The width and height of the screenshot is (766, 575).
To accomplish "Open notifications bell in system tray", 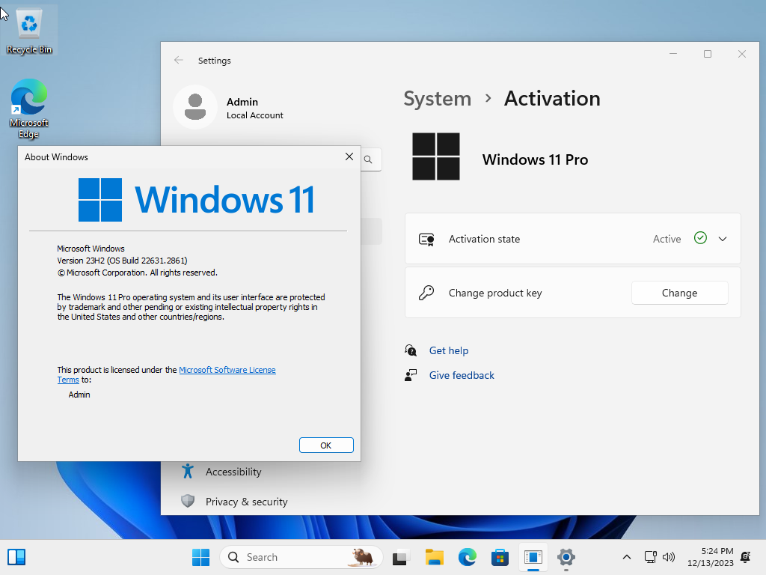I will point(746,557).
